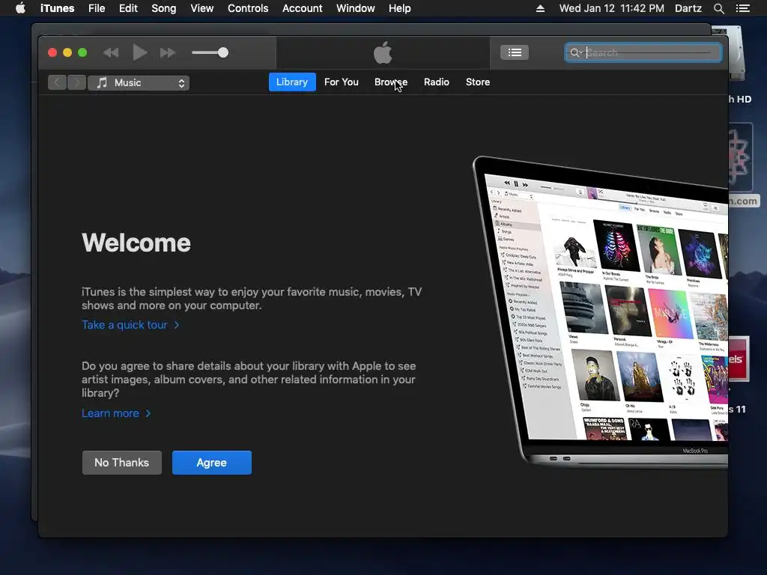Image resolution: width=767 pixels, height=575 pixels.
Task: Accept sharing with the Agree button
Action: [212, 463]
